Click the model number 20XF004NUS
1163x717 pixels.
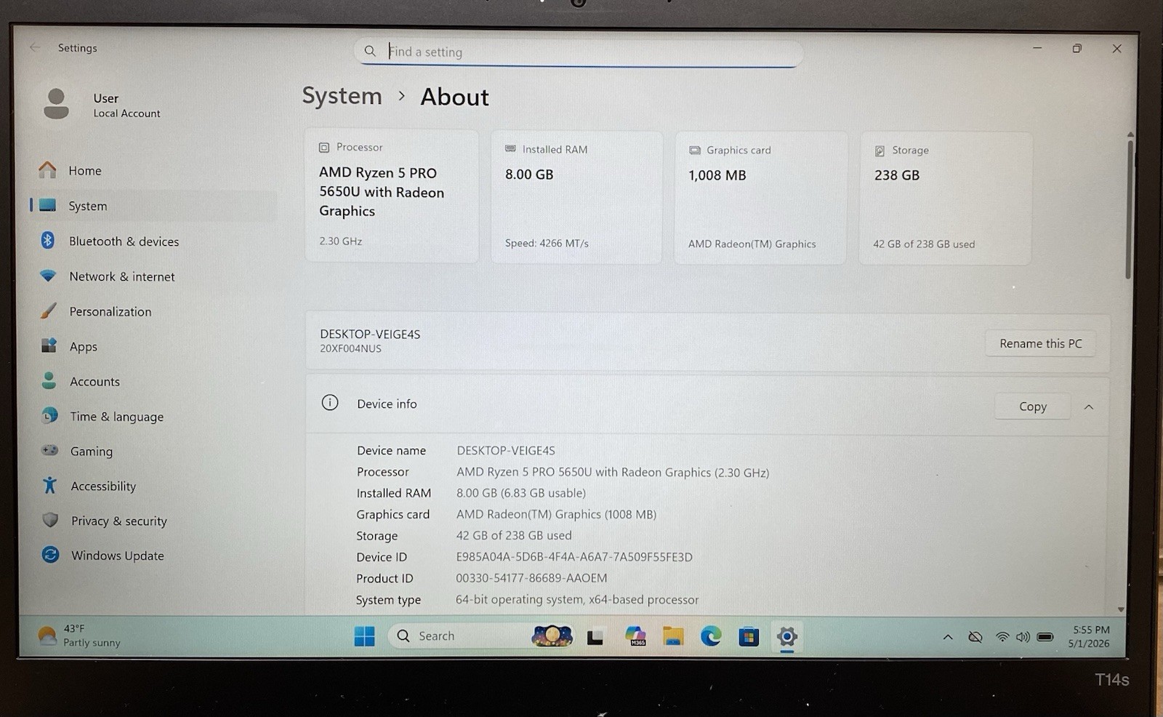[x=350, y=348]
